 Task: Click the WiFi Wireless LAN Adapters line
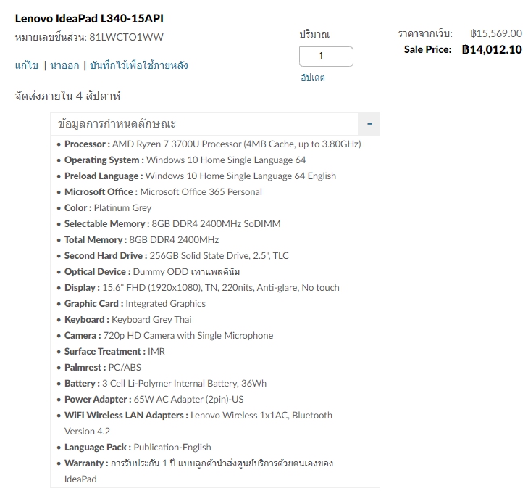(x=198, y=423)
